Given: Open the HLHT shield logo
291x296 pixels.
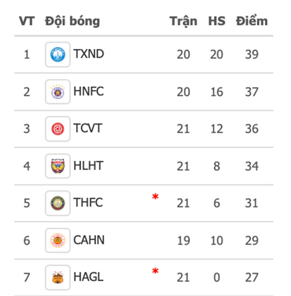Looking at the screenshot, I should [58, 166].
